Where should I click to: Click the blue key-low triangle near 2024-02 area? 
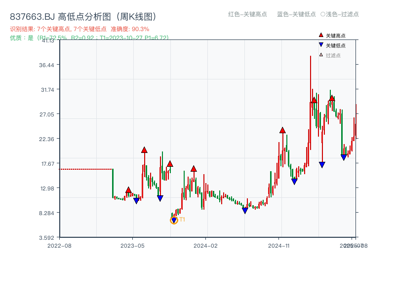tap(245, 210)
